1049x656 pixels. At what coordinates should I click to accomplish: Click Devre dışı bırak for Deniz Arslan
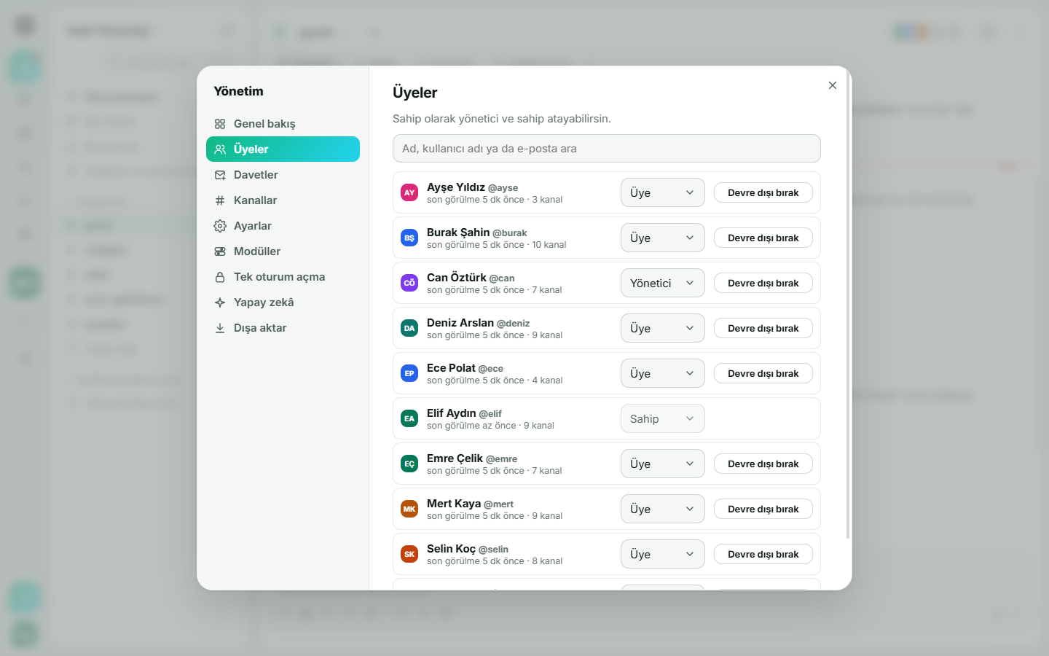[763, 328]
